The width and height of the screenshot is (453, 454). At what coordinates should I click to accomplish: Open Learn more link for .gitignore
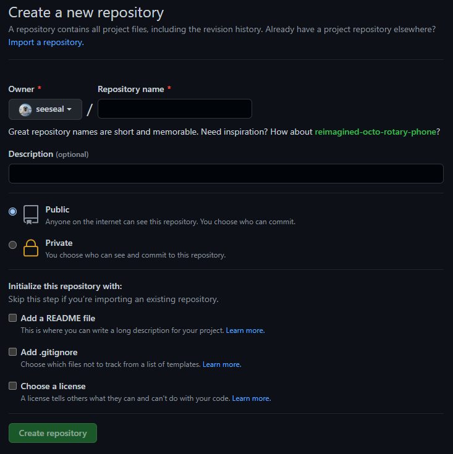[222, 364]
